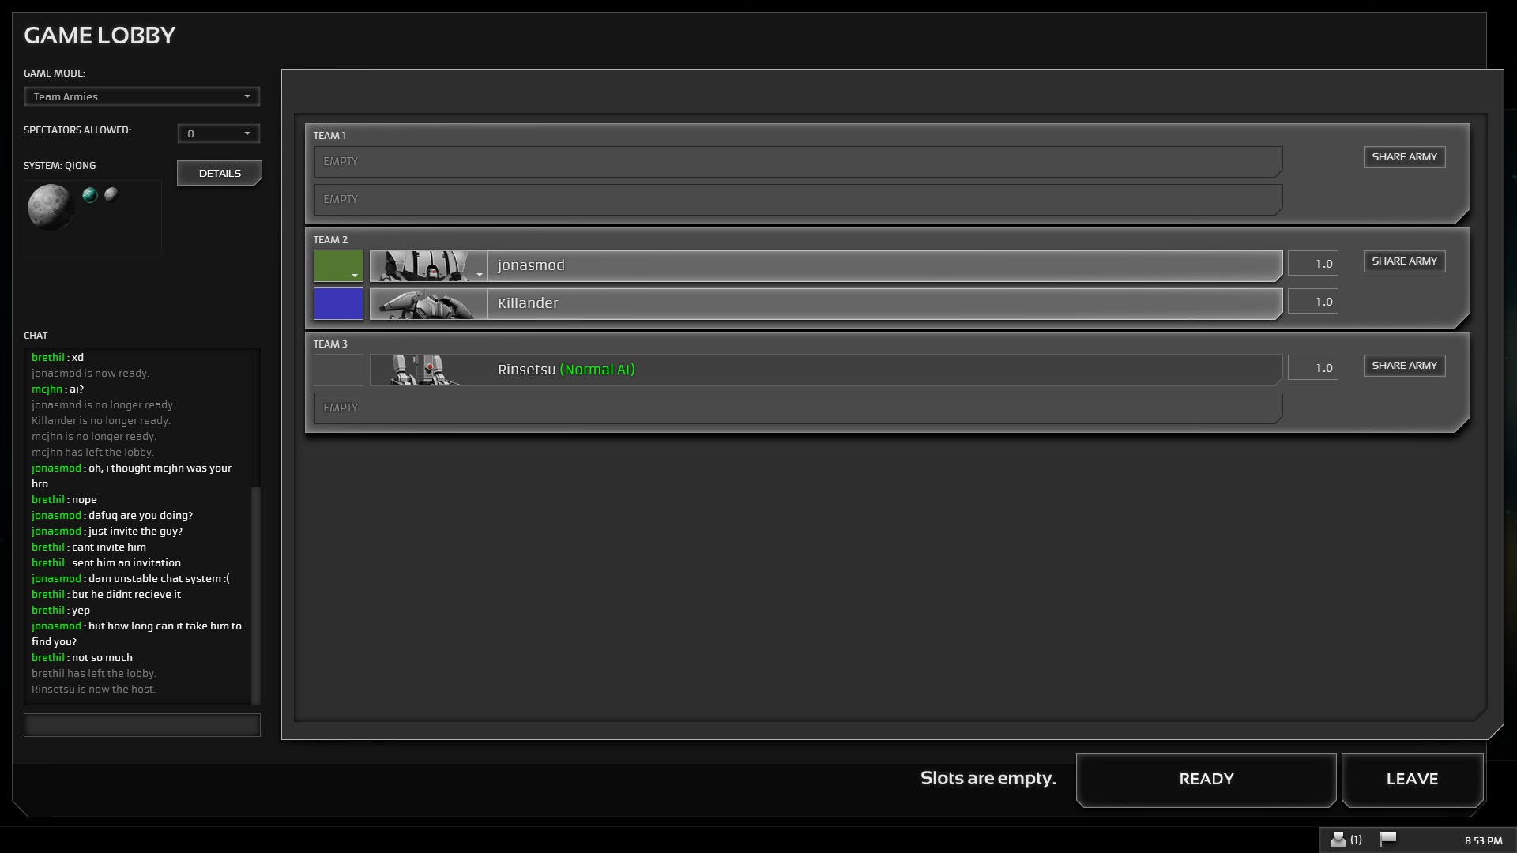Click the chat message input field

[x=141, y=725]
